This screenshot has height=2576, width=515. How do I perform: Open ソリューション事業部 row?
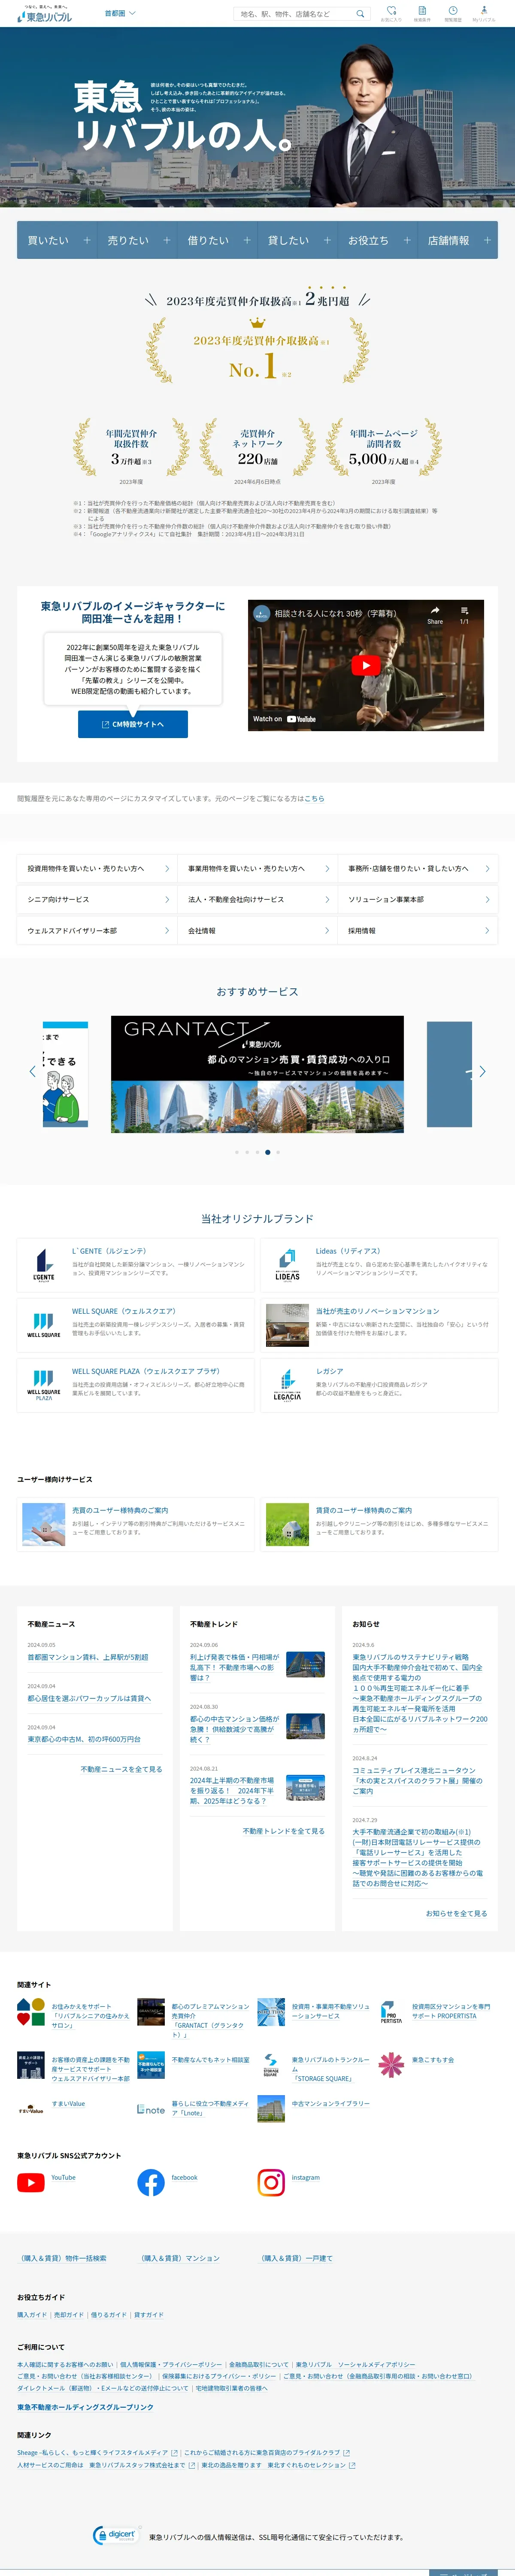[x=418, y=899]
